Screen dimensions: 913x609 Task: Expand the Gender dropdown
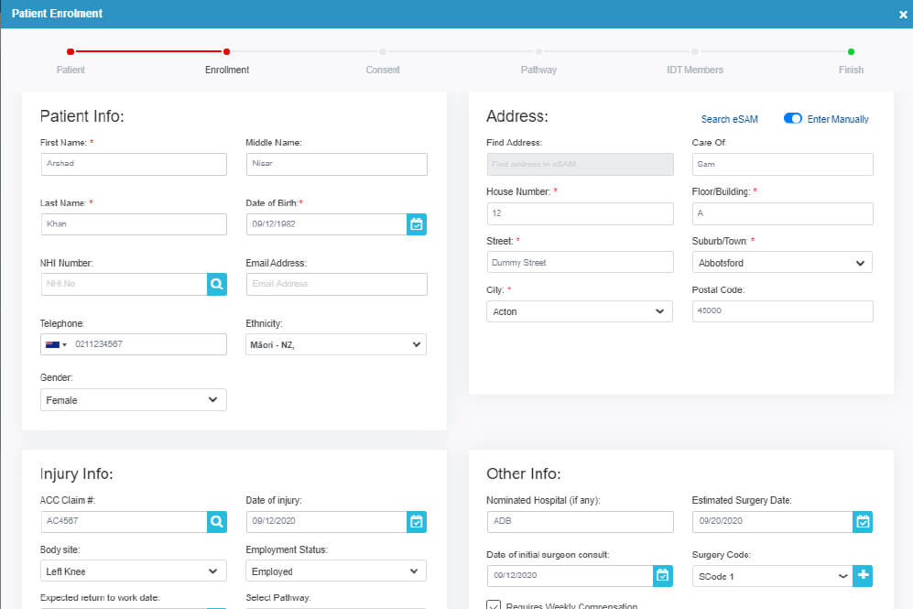134,400
